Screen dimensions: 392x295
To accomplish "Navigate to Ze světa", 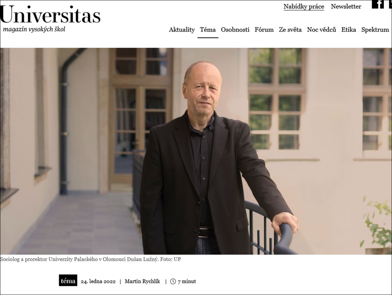I will pos(290,30).
